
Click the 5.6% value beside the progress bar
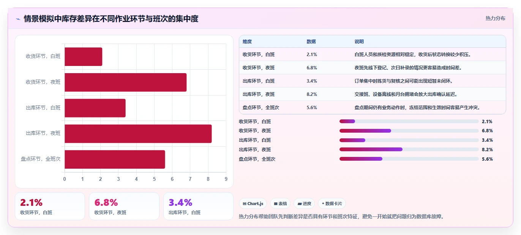click(x=487, y=159)
